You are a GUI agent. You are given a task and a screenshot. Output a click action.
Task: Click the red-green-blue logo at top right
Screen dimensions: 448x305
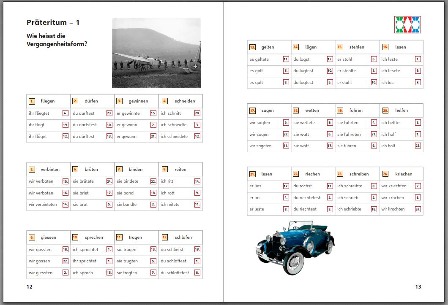[407, 25]
